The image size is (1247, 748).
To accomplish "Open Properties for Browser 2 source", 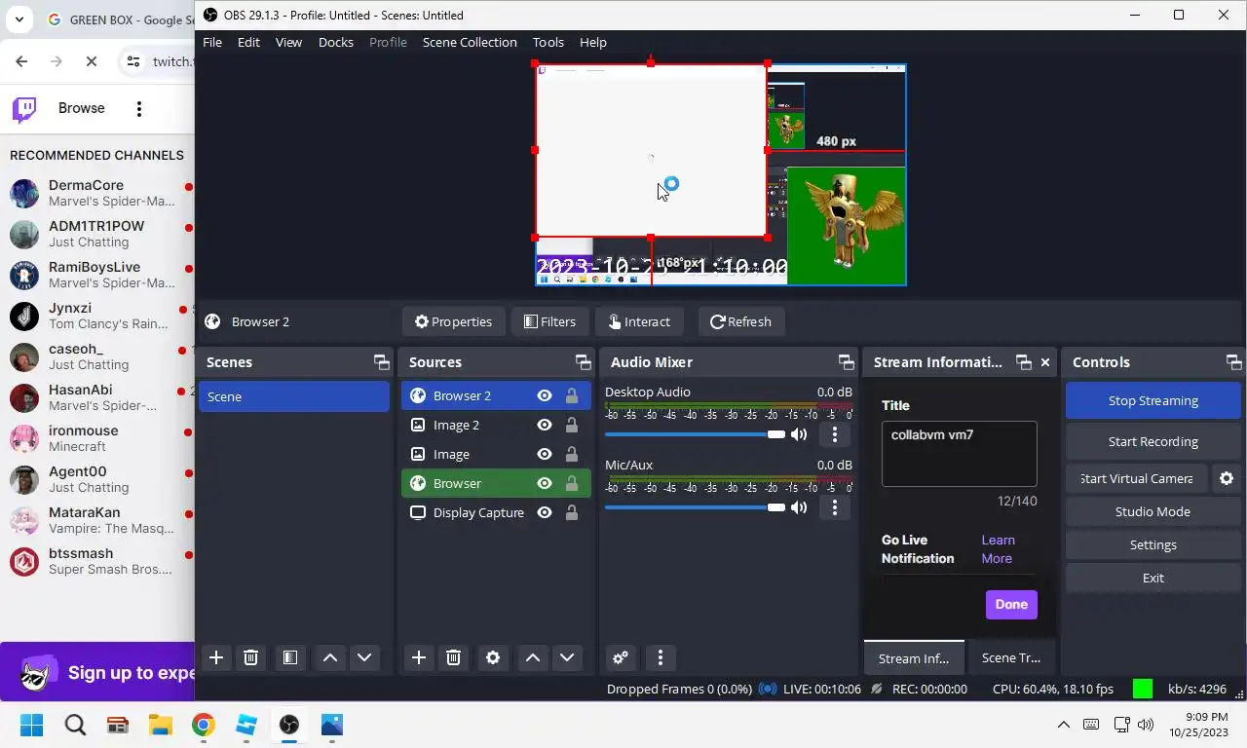I will 453,321.
